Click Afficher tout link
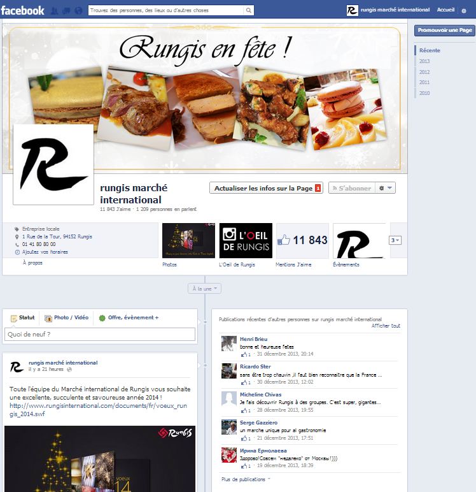This screenshot has width=476, height=492. click(x=386, y=326)
